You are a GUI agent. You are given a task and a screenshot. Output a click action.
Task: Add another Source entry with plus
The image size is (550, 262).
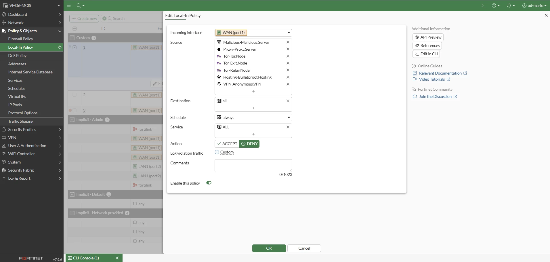(253, 91)
